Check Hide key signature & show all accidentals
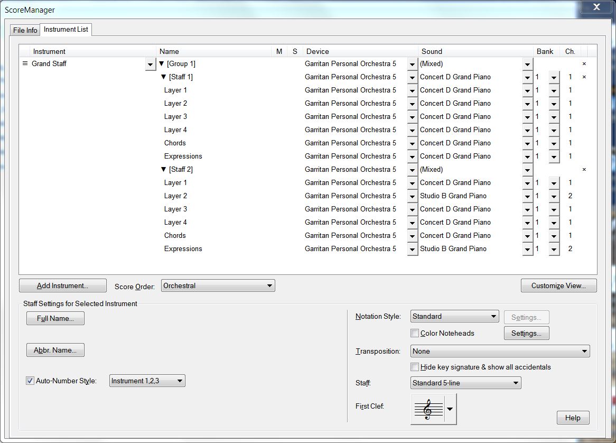 tap(415, 367)
